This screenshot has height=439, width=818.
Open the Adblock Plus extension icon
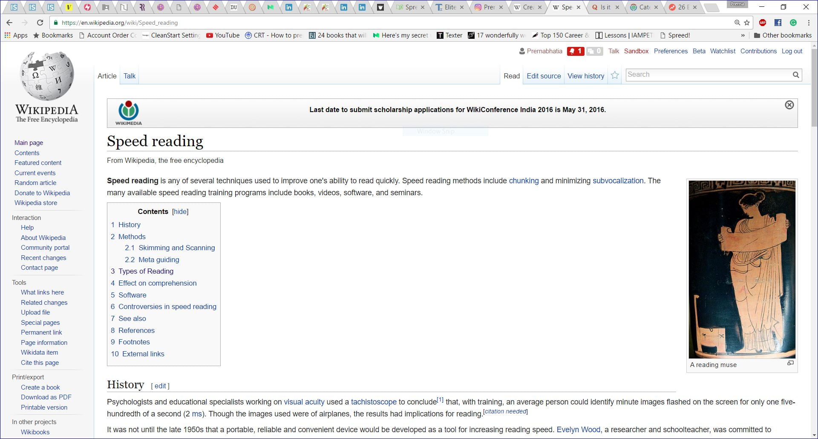763,23
